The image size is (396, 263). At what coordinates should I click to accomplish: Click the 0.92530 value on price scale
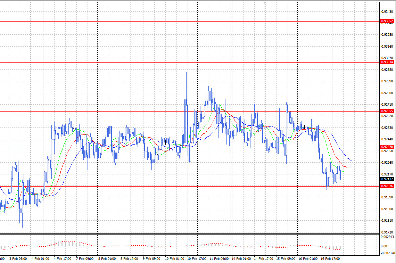point(387,128)
